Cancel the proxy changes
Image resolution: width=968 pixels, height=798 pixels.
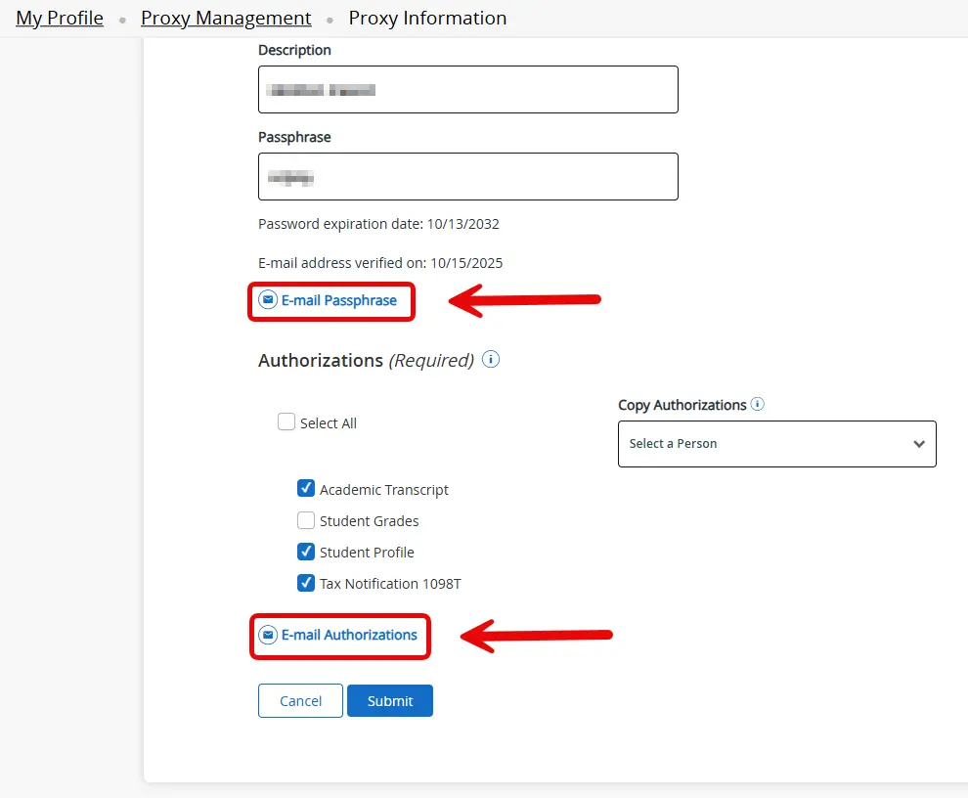(x=299, y=700)
